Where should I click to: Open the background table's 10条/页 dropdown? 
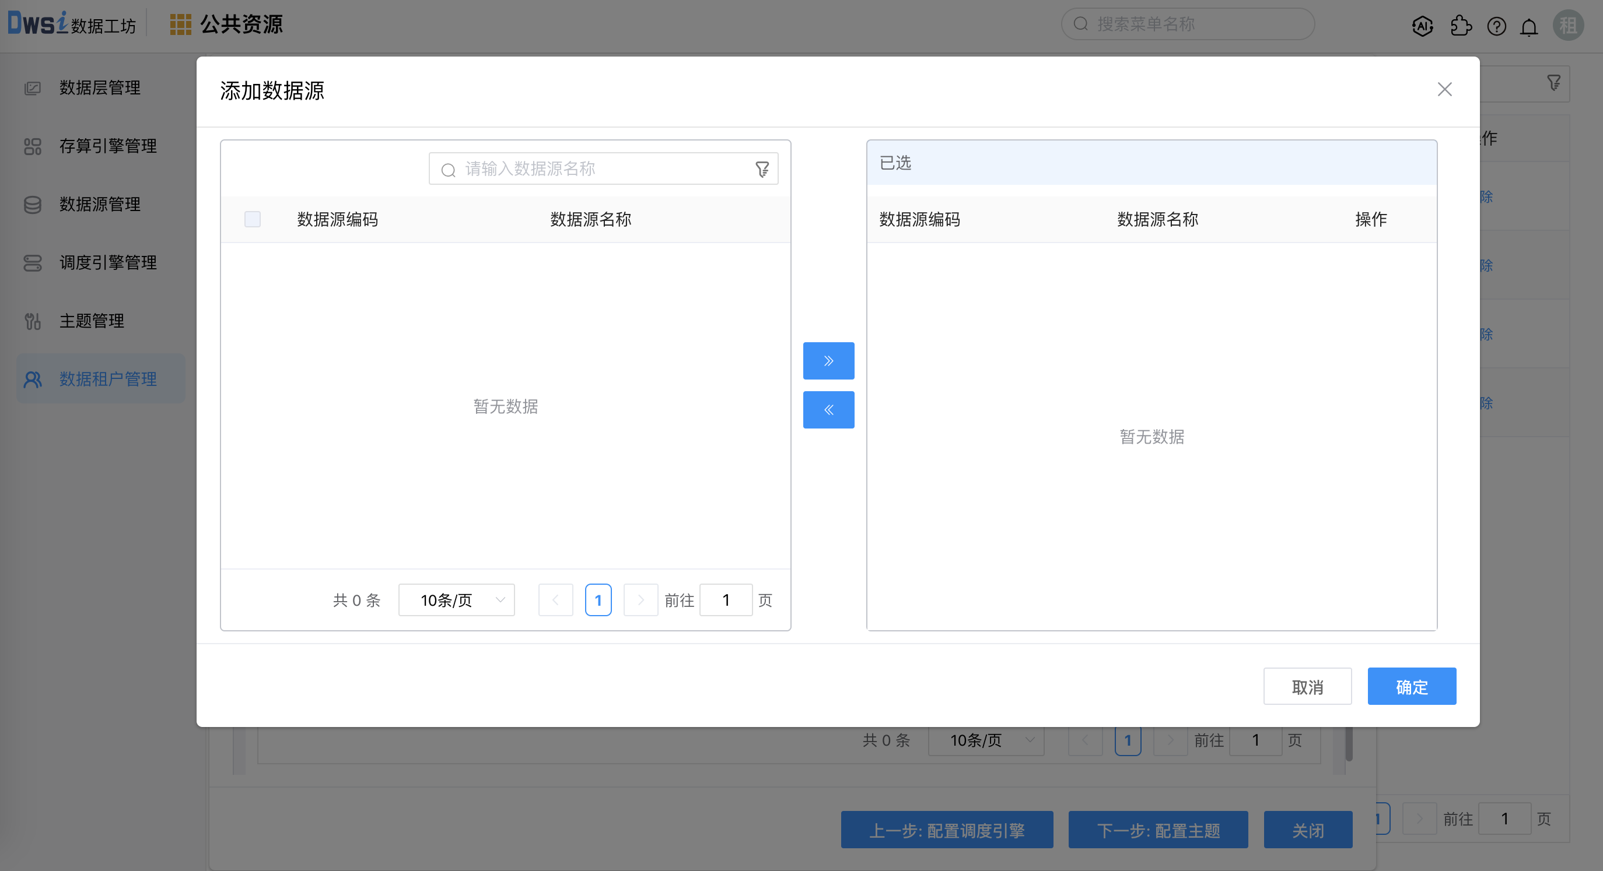[985, 740]
